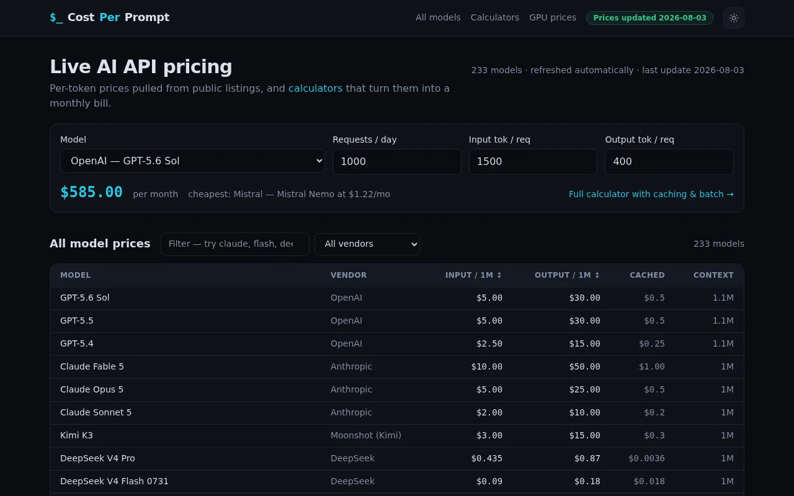Screen dimensions: 794x496
Task: Click the CACHED column header
Action: (x=647, y=275)
